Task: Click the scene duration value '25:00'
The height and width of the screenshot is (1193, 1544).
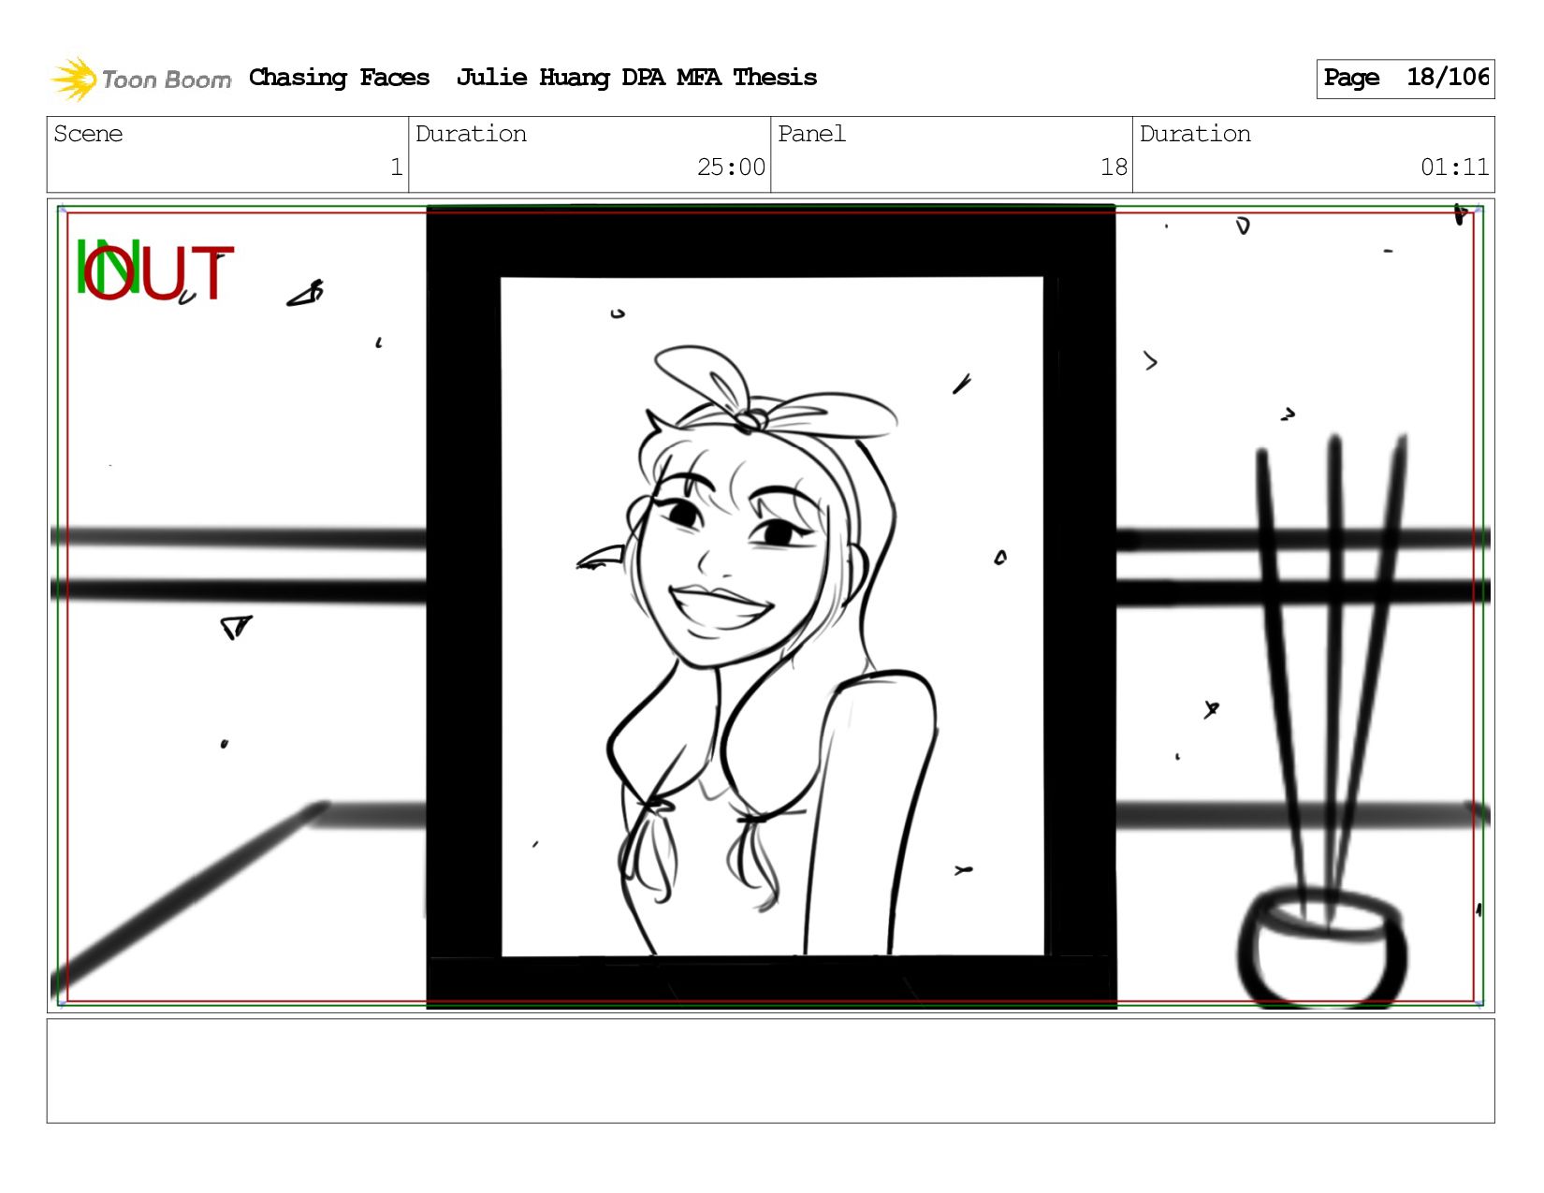Action: 731,167
